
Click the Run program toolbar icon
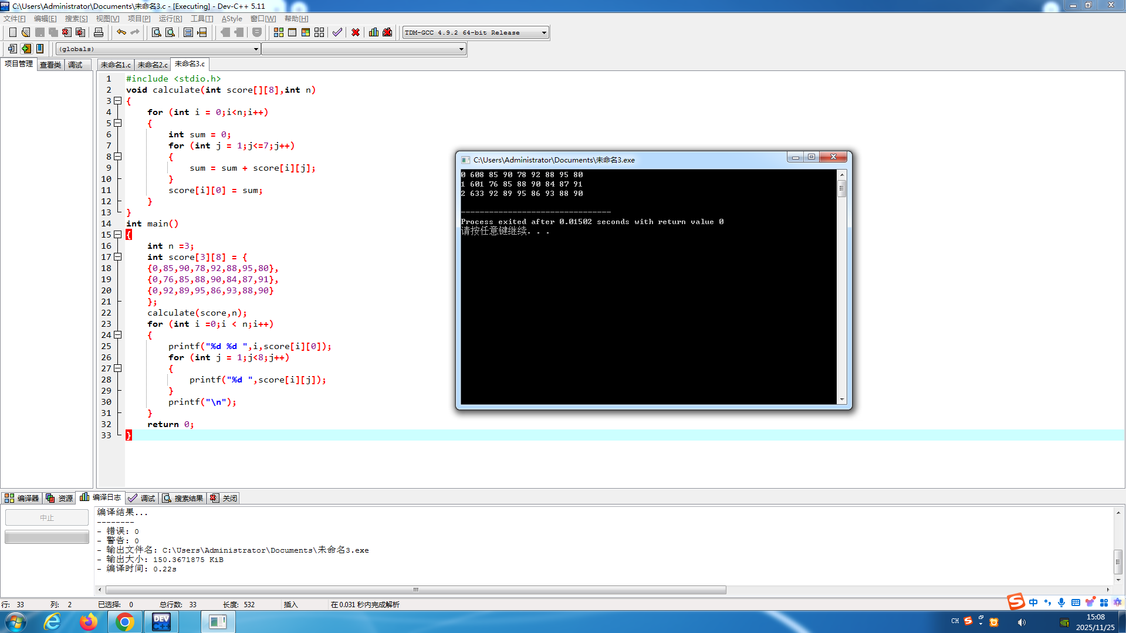[292, 32]
